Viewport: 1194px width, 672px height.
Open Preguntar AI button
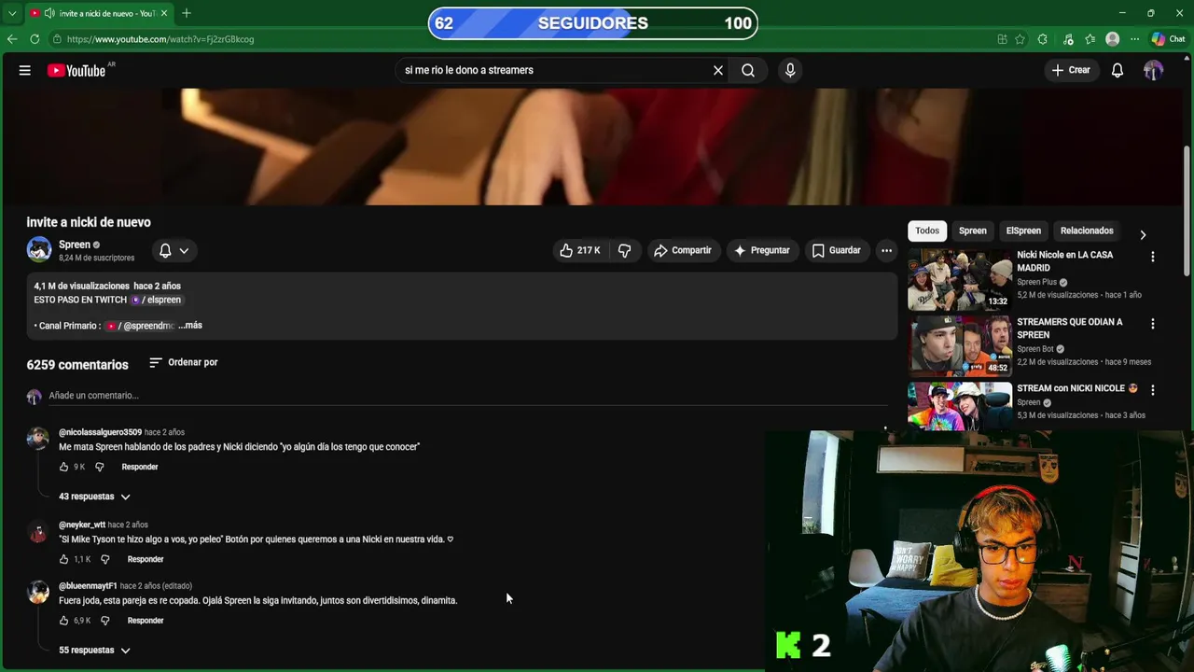coord(762,250)
